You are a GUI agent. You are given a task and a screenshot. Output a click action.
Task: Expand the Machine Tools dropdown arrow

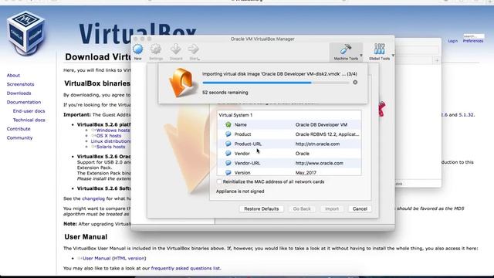point(361,56)
